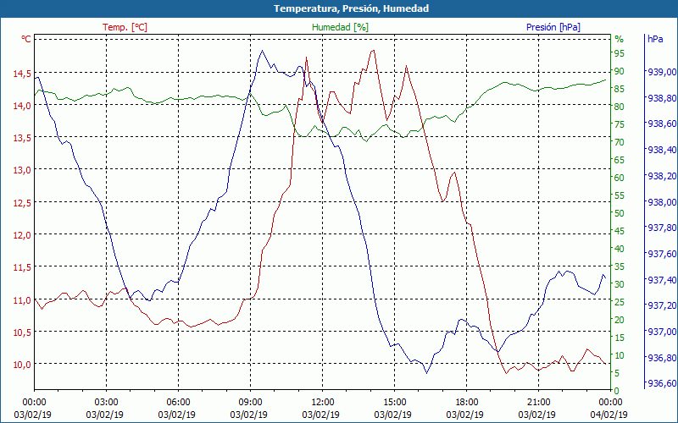Click the '937,40' pressure axis value
Viewport: 678px width, 423px height.
tap(662, 280)
